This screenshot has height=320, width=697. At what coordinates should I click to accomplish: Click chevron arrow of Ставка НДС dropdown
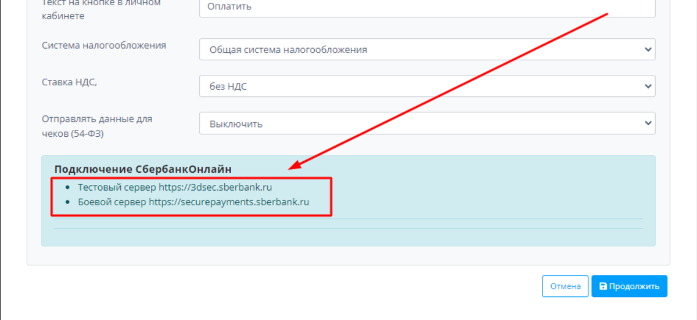[x=648, y=86]
